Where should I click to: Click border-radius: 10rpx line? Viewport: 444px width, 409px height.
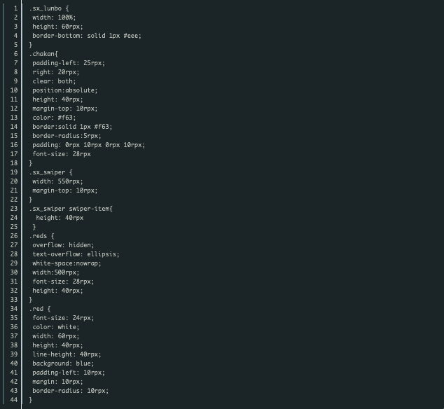[71, 391]
